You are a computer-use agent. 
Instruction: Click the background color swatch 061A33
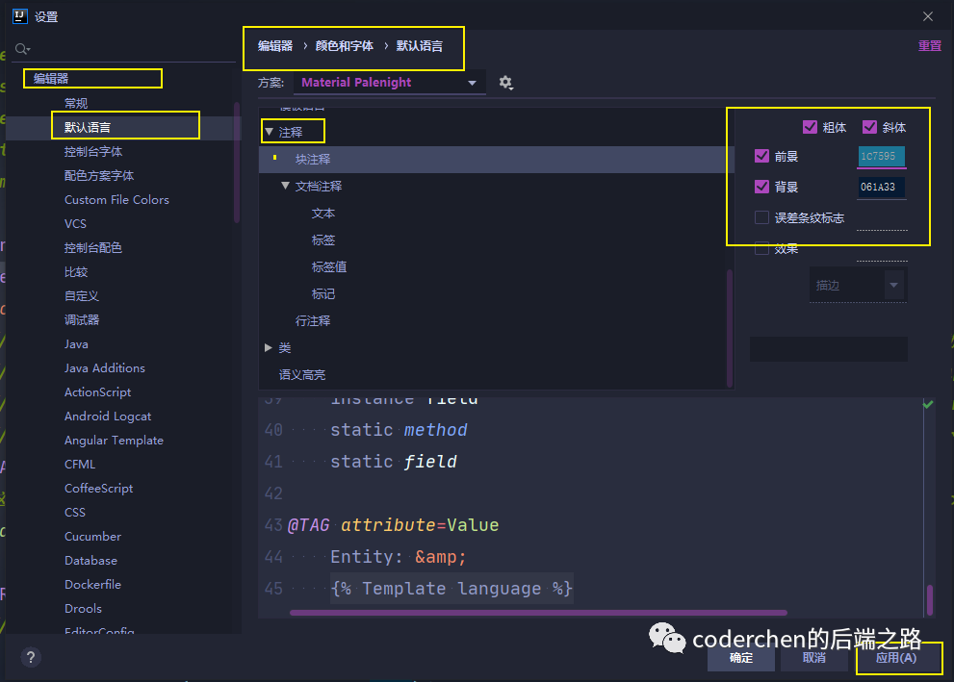(882, 188)
